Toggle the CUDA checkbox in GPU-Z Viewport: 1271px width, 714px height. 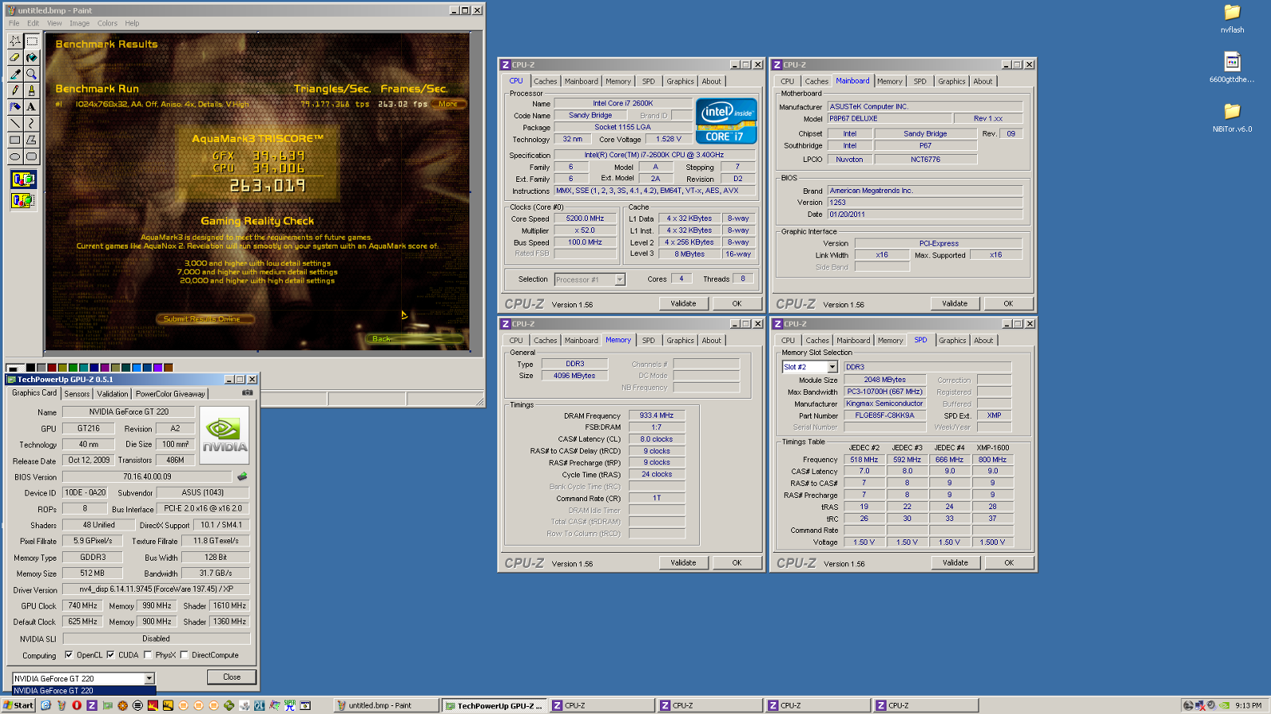[110, 655]
